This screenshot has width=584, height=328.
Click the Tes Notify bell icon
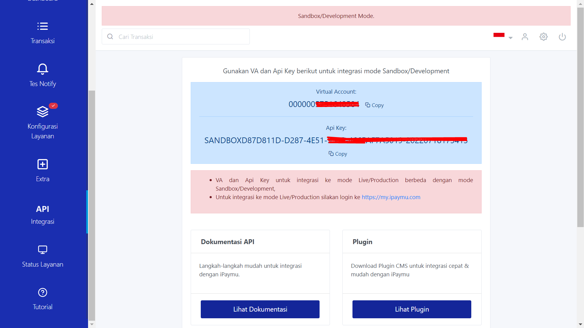click(x=42, y=69)
